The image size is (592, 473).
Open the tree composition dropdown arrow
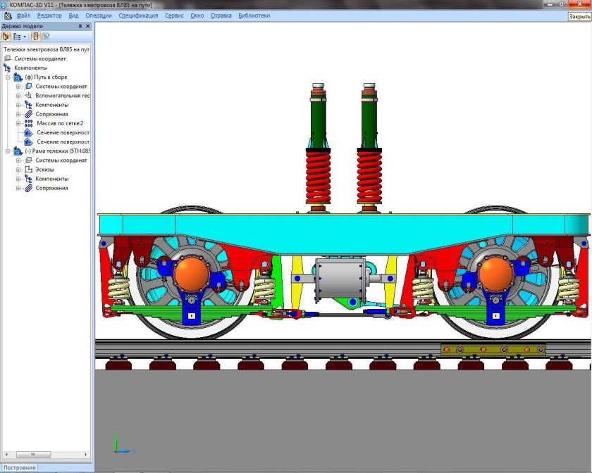point(25,36)
